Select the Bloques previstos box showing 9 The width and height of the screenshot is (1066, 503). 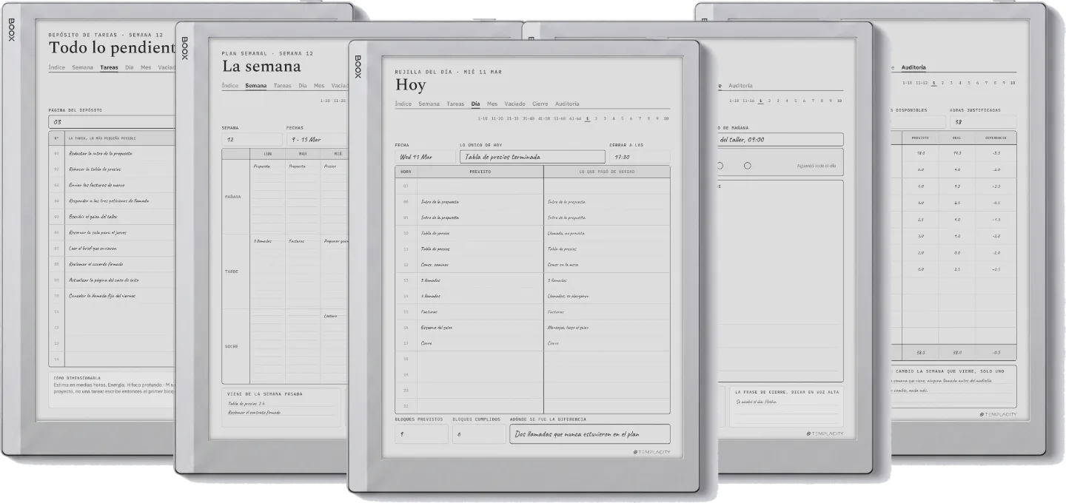click(421, 433)
